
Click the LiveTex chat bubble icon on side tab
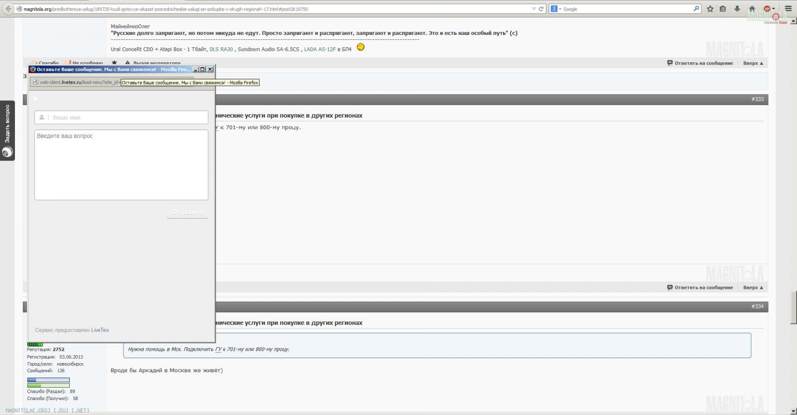coord(7,152)
